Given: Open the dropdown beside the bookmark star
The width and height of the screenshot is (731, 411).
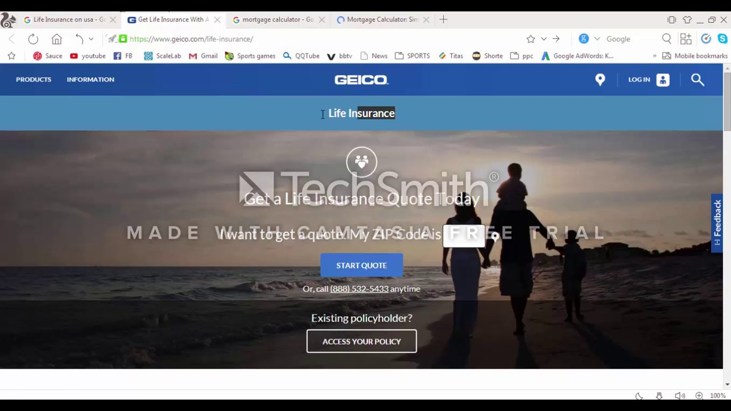Looking at the screenshot, I should click(x=544, y=39).
